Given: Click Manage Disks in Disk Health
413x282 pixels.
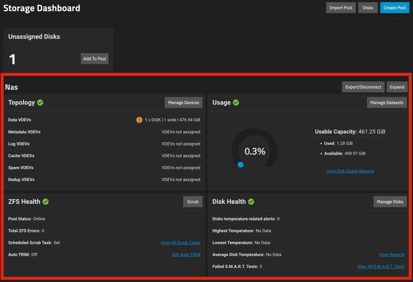Looking at the screenshot, I should [390, 202].
